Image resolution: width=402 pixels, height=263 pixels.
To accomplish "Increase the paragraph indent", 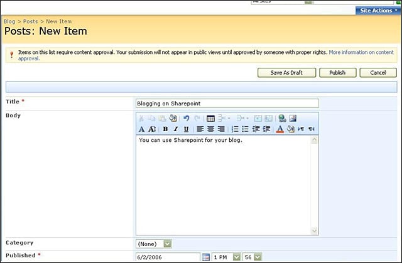I will coord(266,129).
